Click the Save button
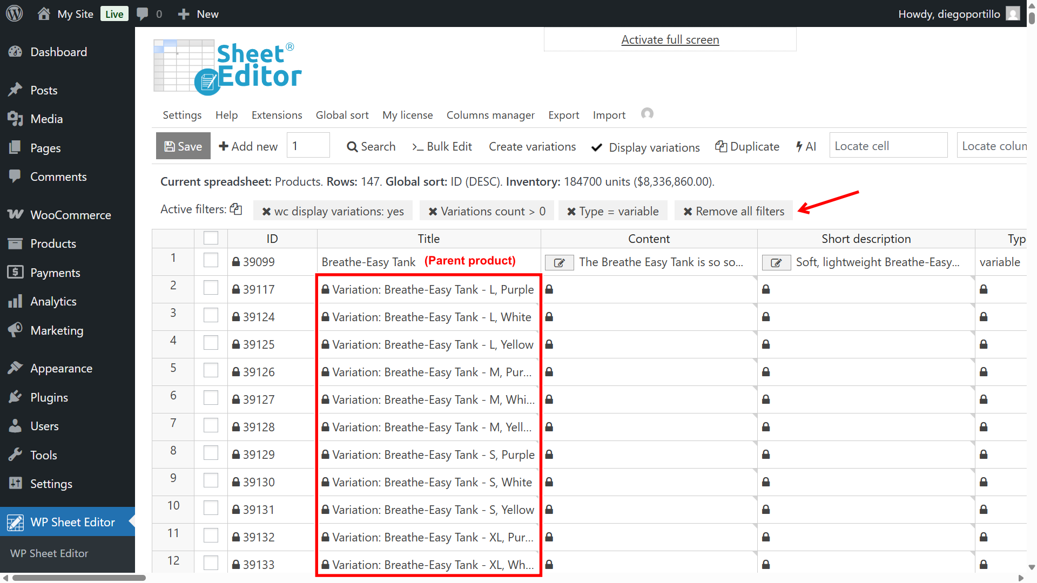The width and height of the screenshot is (1037, 583). [183, 146]
